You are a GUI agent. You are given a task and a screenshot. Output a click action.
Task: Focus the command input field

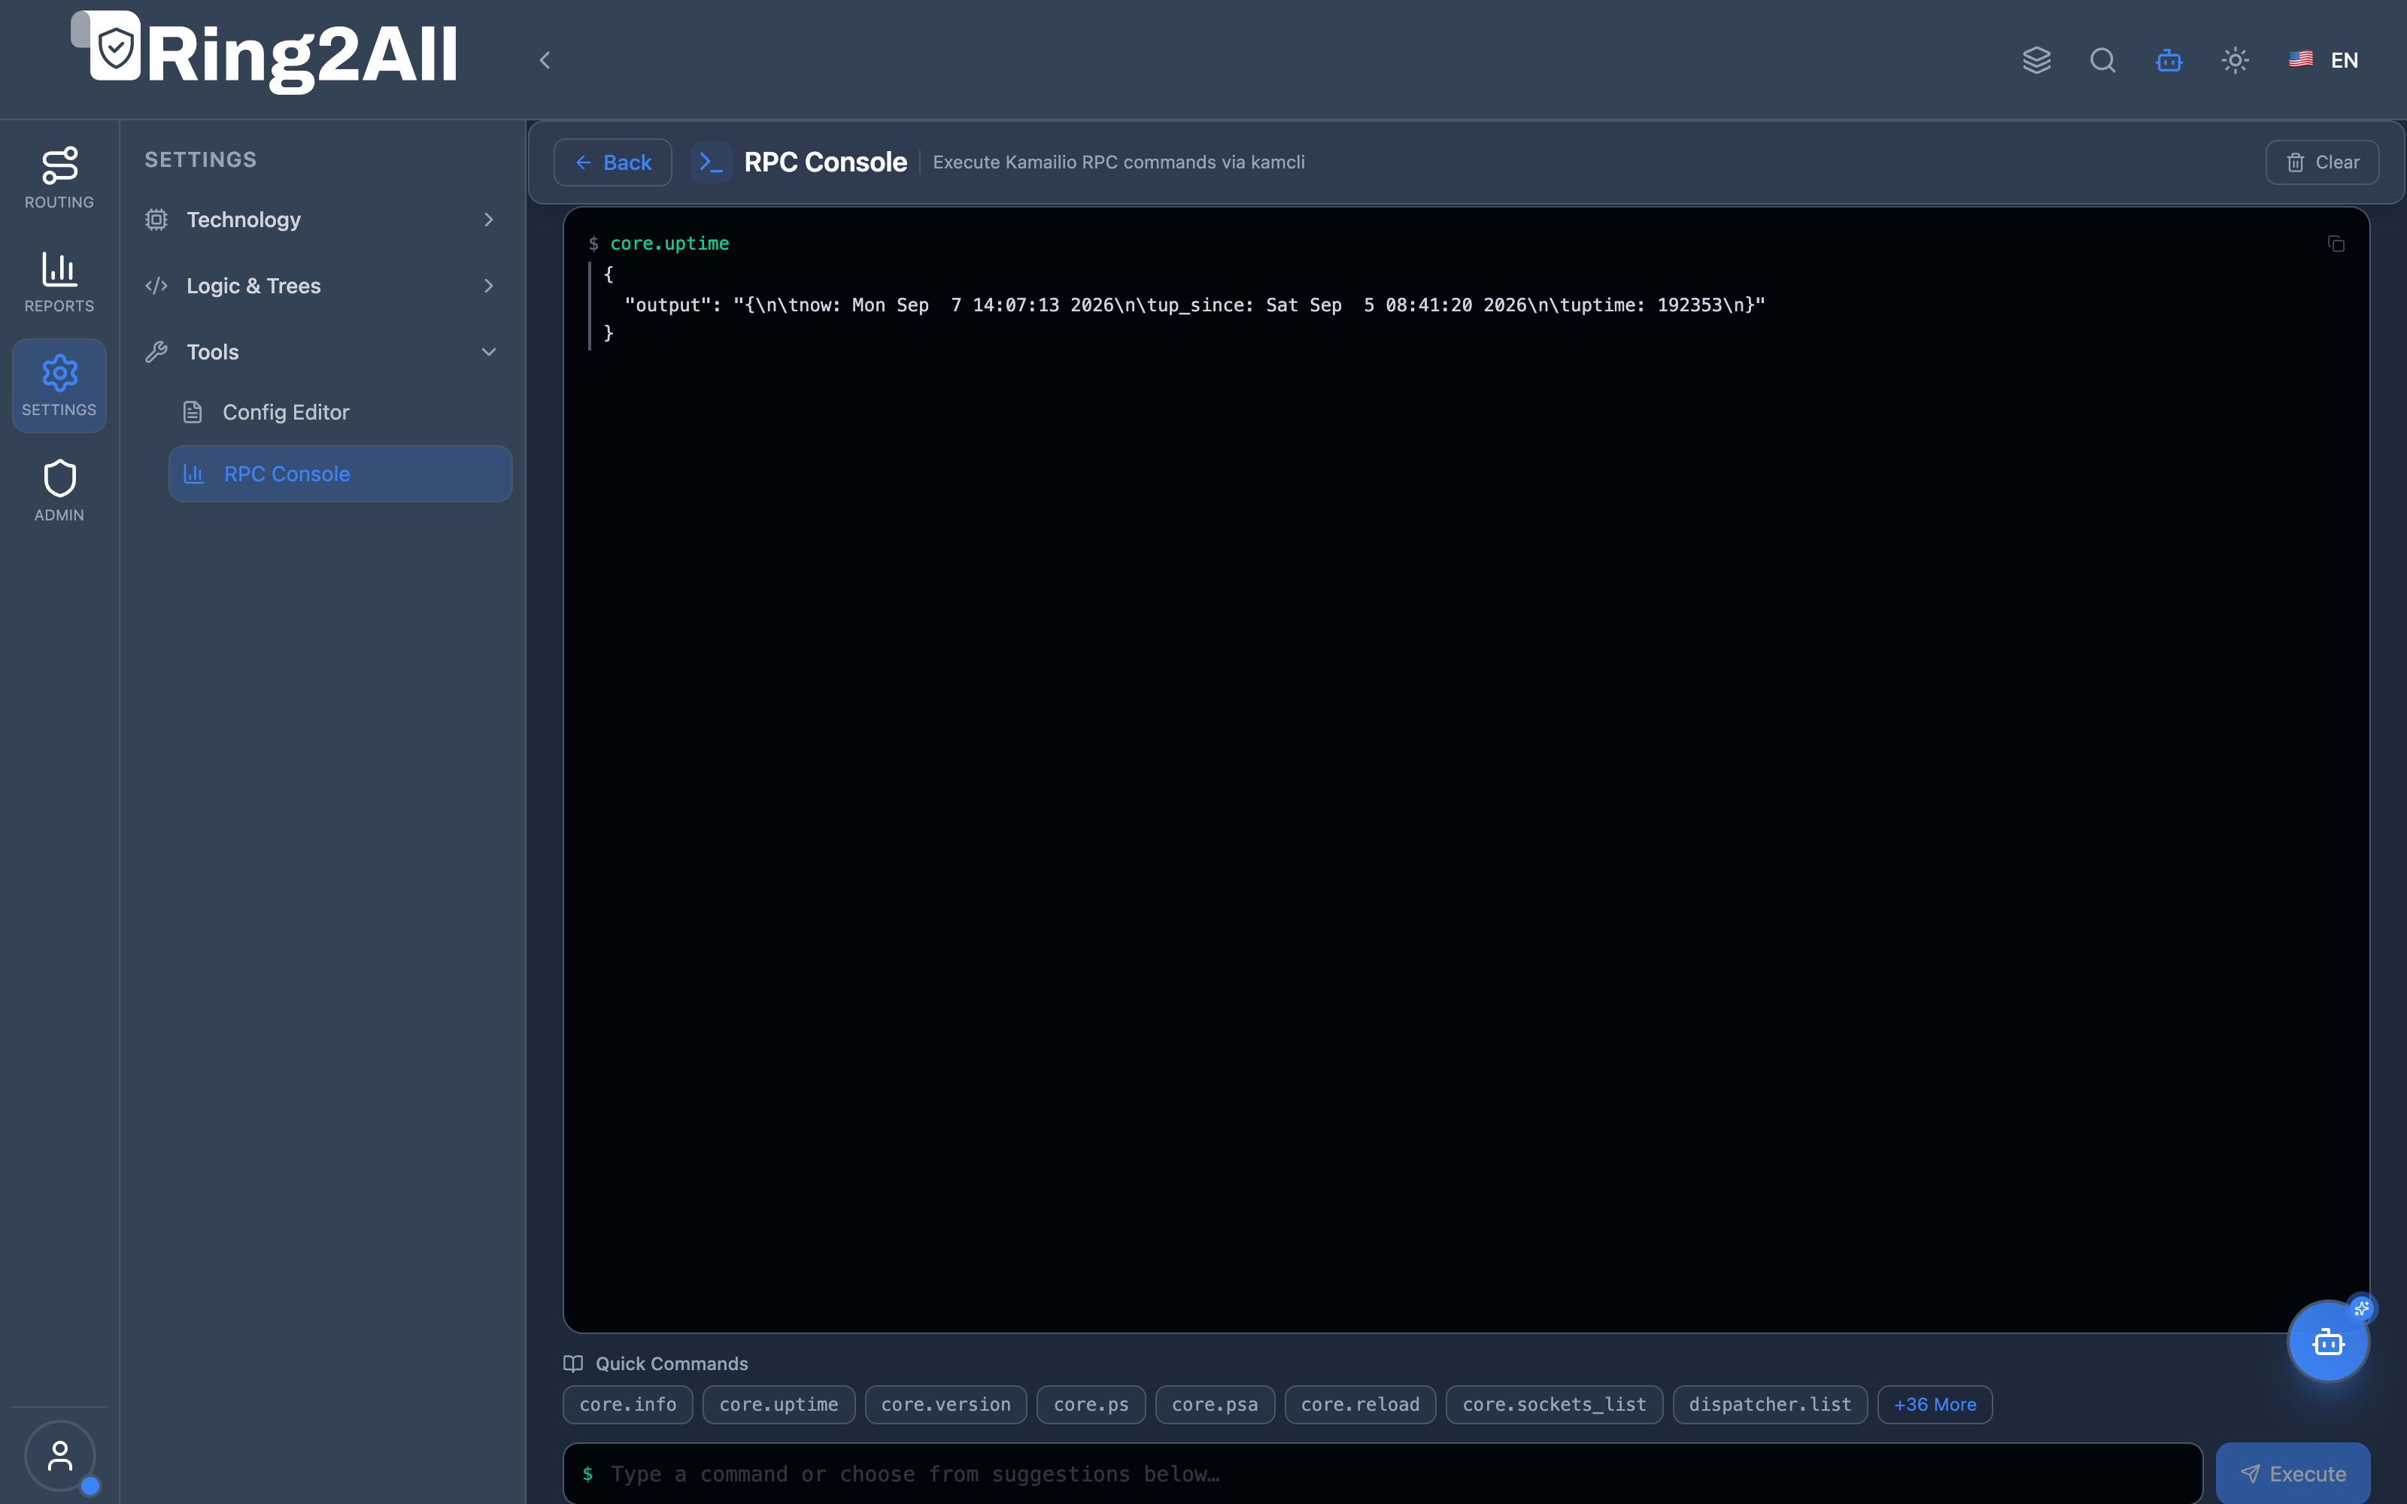point(1383,1474)
